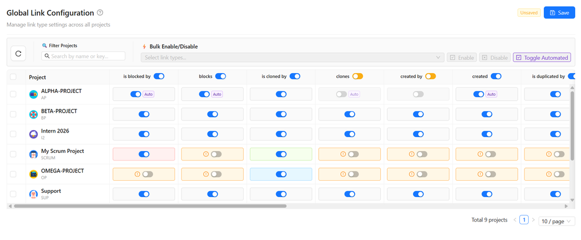Check the Support row checkbox
Image resolution: width=581 pixels, height=240 pixels.
[13, 194]
